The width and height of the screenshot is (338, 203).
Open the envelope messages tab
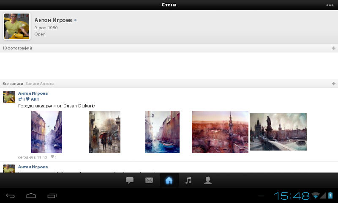pyautogui.click(x=149, y=180)
